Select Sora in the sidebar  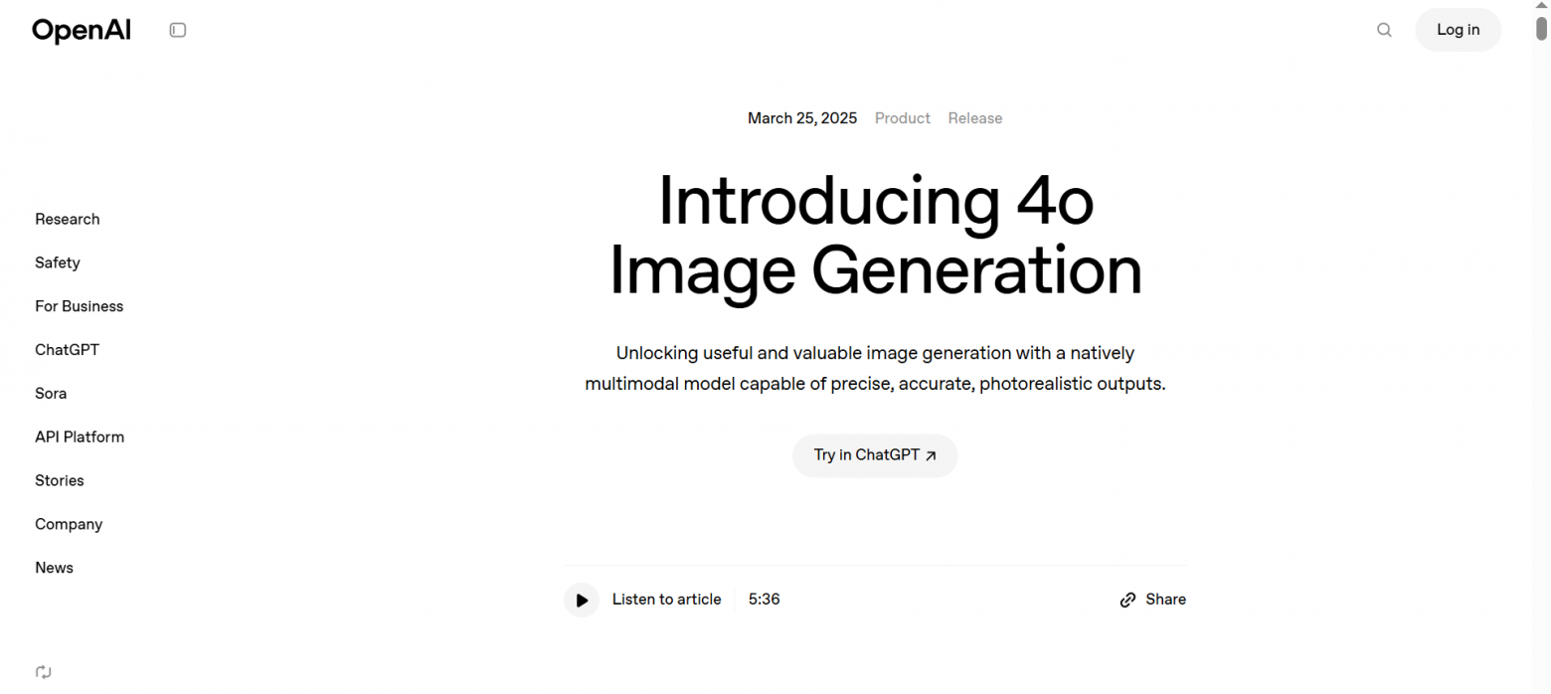[51, 394]
